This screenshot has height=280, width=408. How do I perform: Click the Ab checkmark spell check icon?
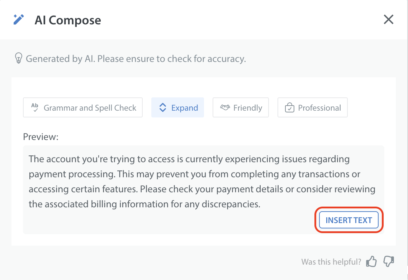click(x=35, y=107)
